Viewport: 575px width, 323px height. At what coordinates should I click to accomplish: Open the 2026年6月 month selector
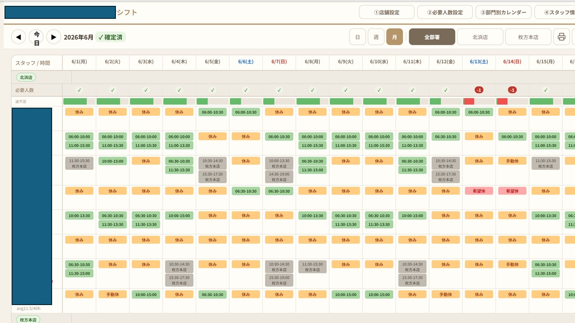click(x=79, y=37)
